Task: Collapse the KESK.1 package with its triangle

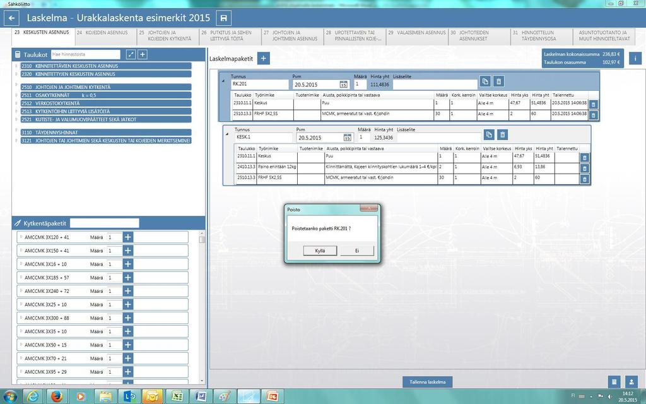Action: 227,134
